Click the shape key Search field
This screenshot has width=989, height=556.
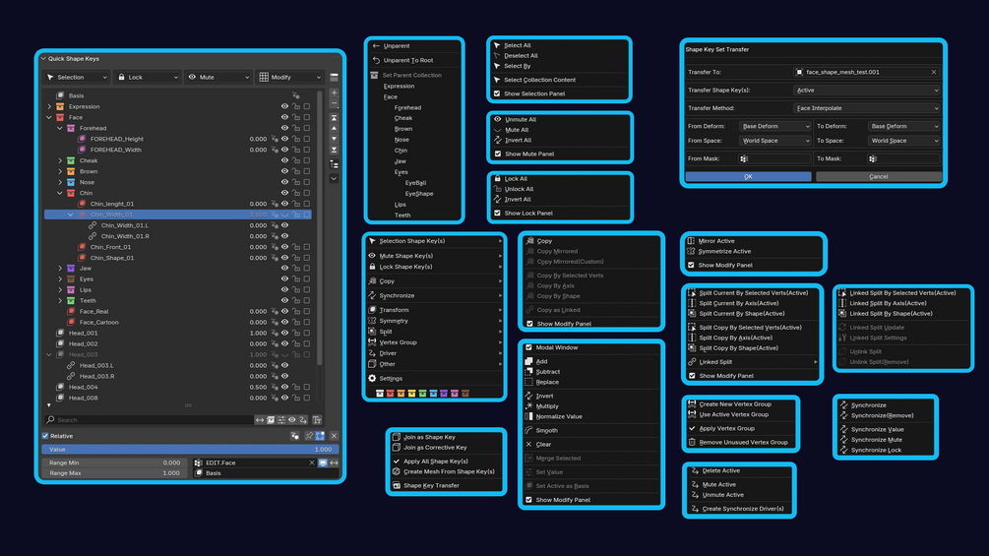149,420
